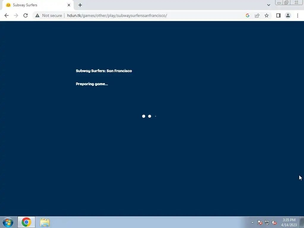Click the Show desktop strip
The width and height of the screenshot is (304, 228).
[302, 222]
